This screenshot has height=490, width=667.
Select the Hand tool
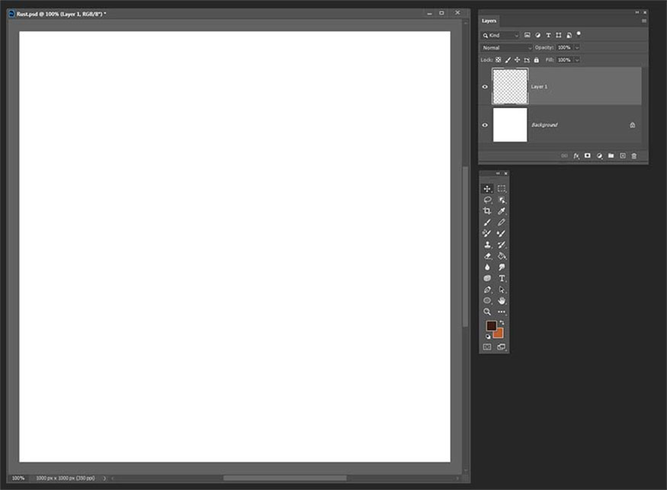502,301
